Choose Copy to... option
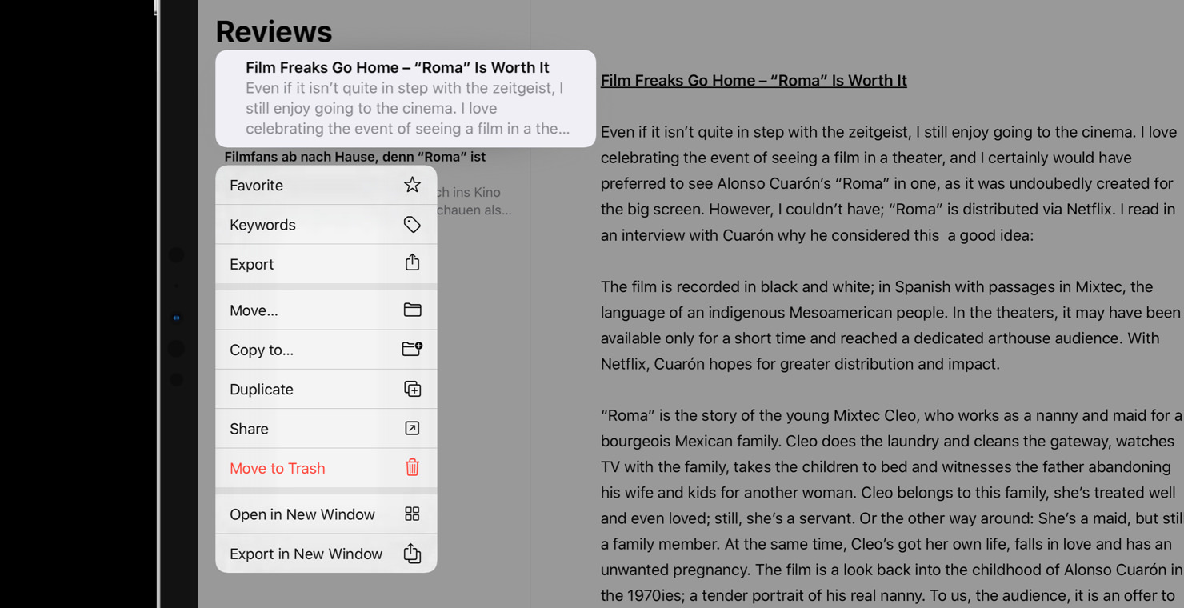 (326, 350)
